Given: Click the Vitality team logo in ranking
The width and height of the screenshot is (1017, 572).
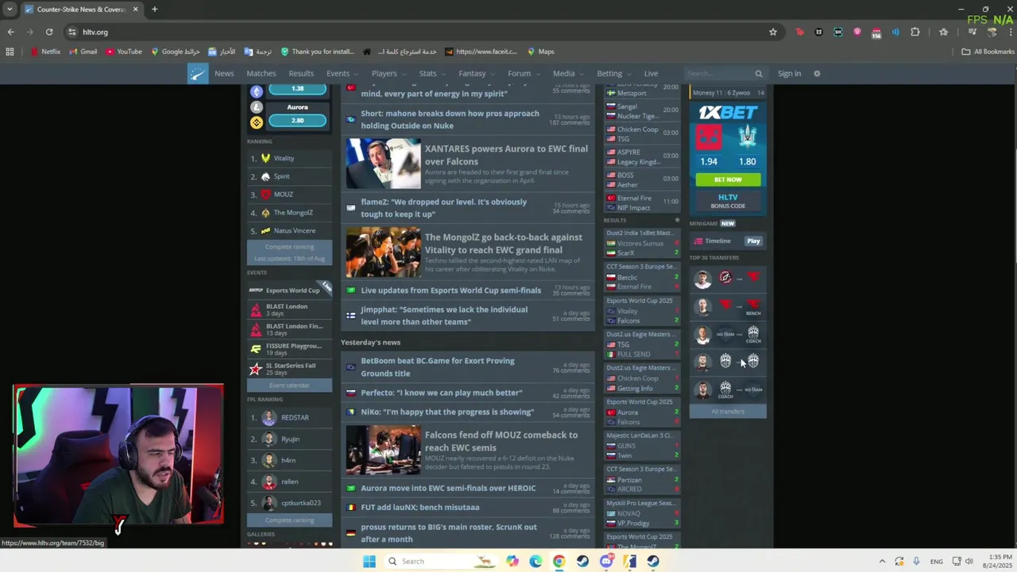Looking at the screenshot, I should point(265,158).
